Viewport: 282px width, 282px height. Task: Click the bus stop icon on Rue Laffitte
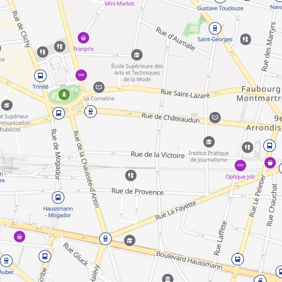(237, 259)
